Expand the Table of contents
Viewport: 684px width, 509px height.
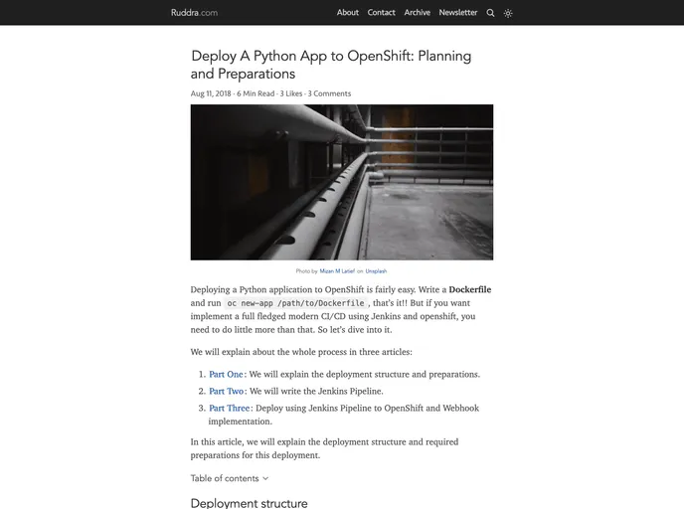pos(230,478)
